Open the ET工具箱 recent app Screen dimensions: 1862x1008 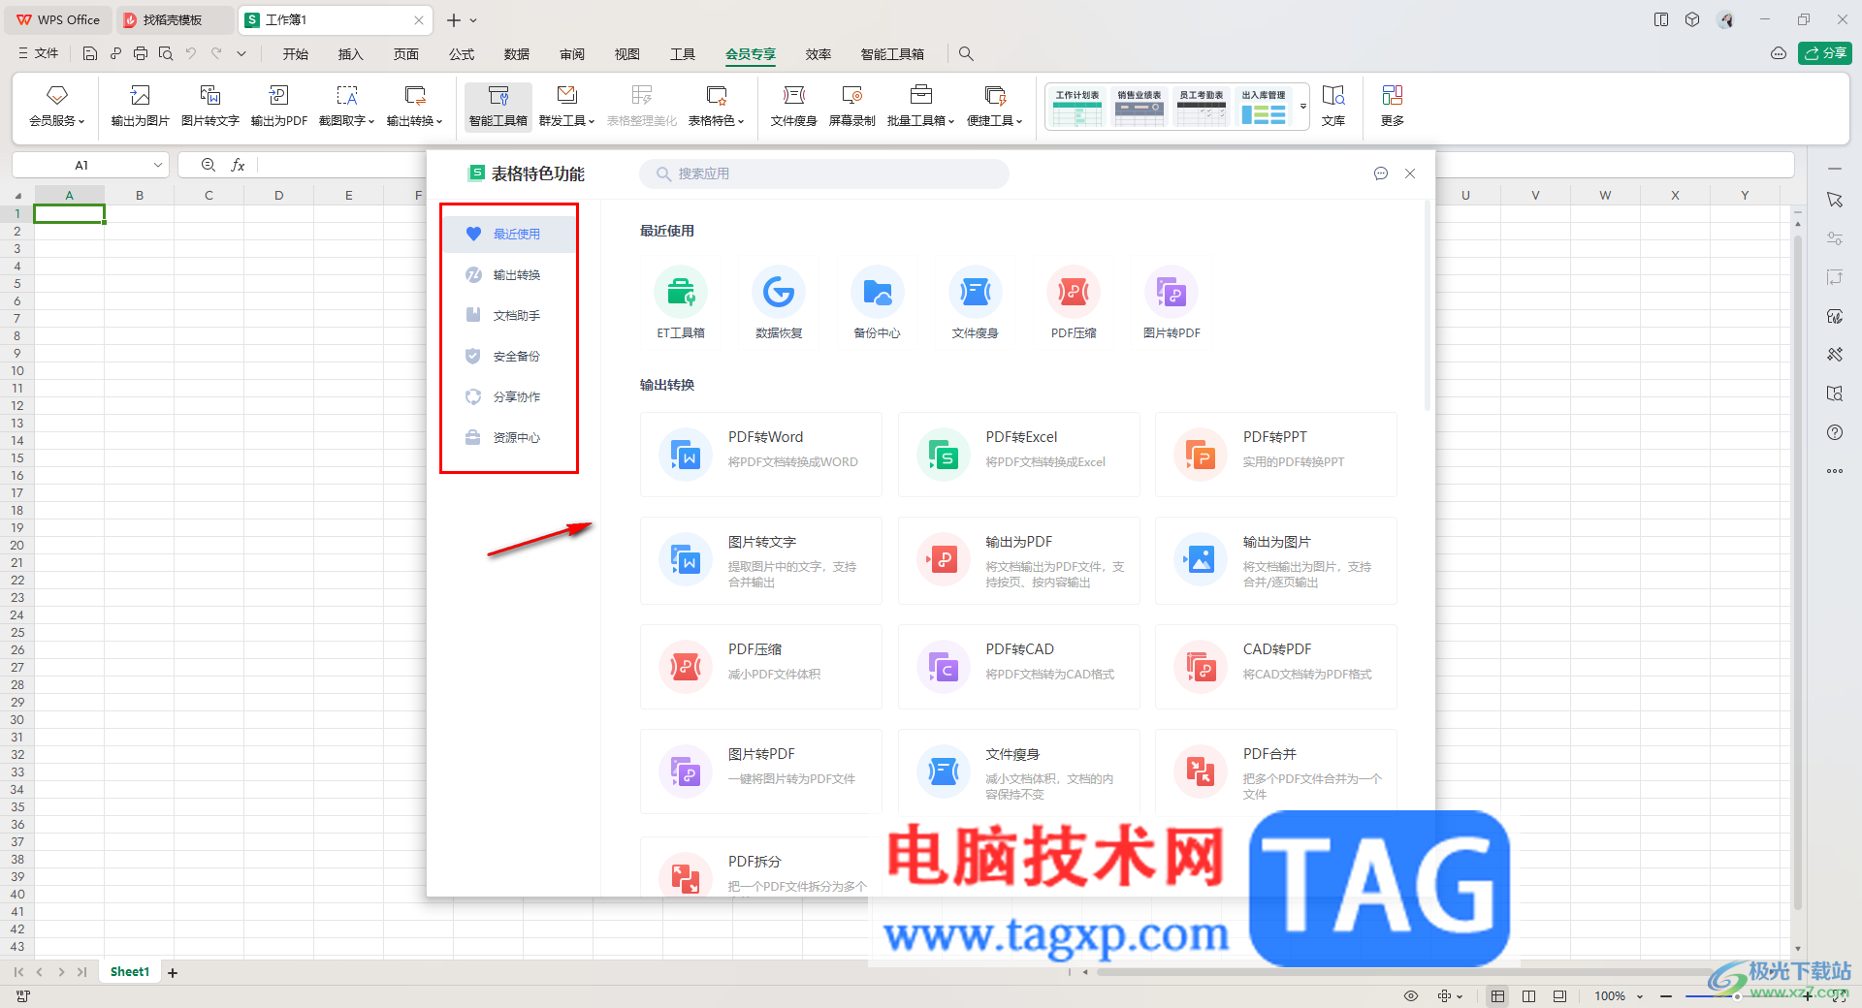pyautogui.click(x=681, y=302)
